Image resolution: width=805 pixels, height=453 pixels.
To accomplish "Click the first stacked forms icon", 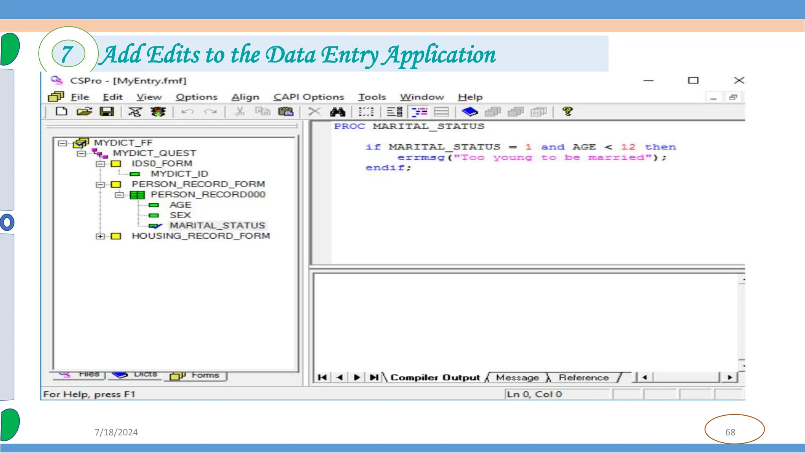I will tap(493, 112).
